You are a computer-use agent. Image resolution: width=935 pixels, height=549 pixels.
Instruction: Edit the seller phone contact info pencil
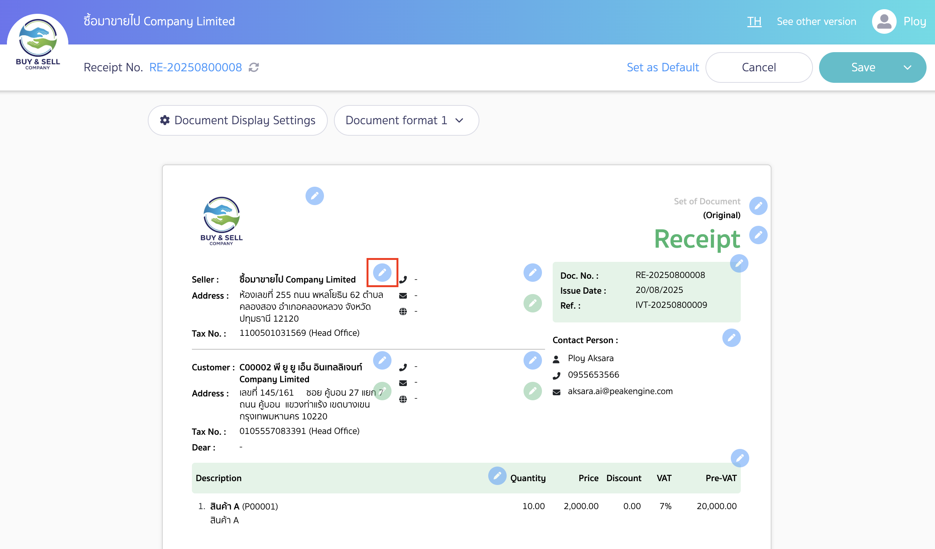pyautogui.click(x=533, y=273)
